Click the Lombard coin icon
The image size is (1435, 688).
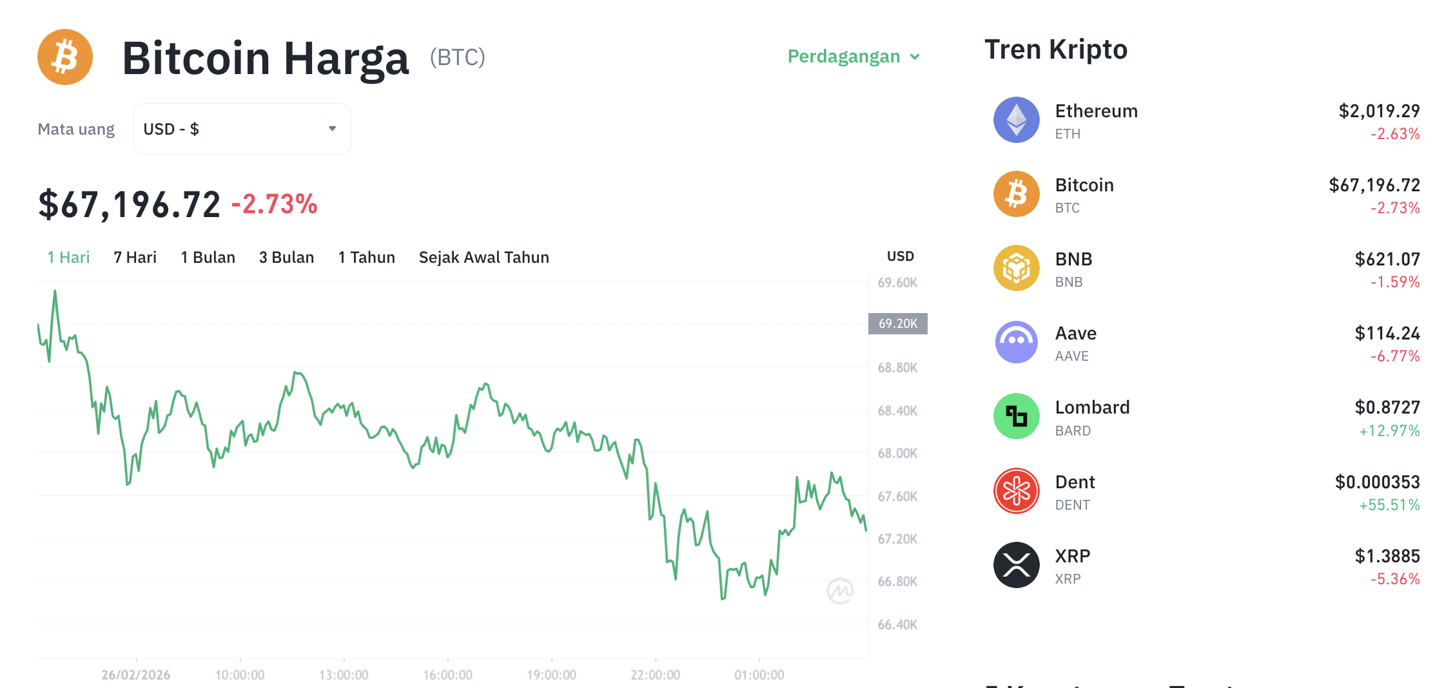click(1015, 416)
